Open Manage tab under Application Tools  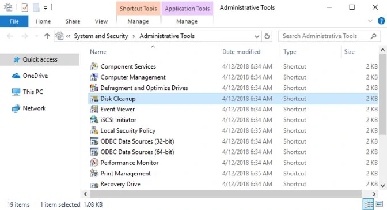(x=187, y=21)
